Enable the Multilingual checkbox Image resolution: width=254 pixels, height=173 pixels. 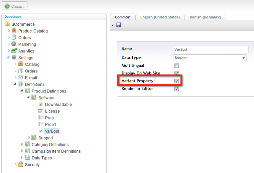pyautogui.click(x=176, y=66)
